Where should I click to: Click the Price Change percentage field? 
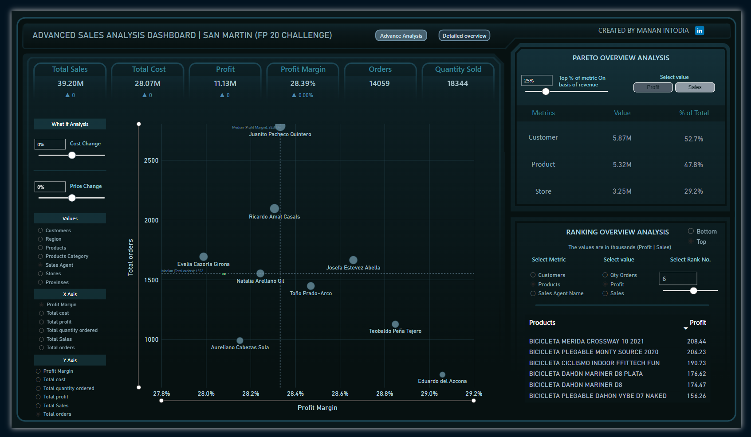(50, 187)
